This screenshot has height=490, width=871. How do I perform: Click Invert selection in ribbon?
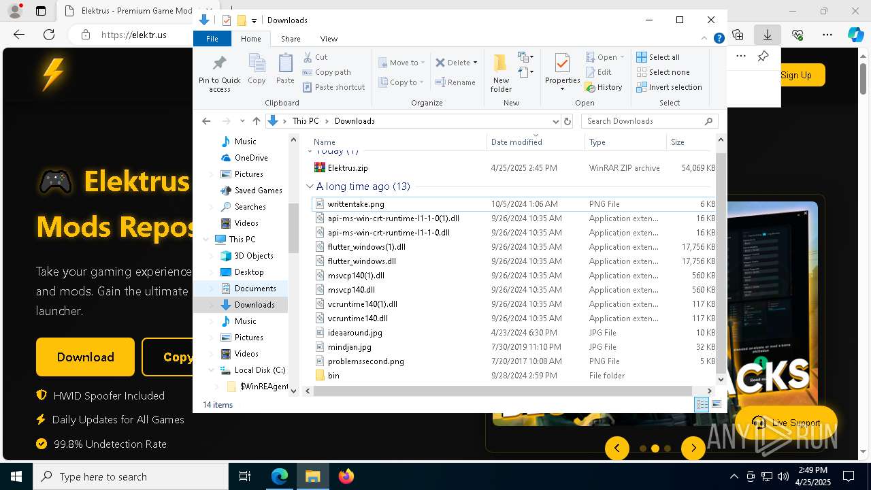click(669, 87)
